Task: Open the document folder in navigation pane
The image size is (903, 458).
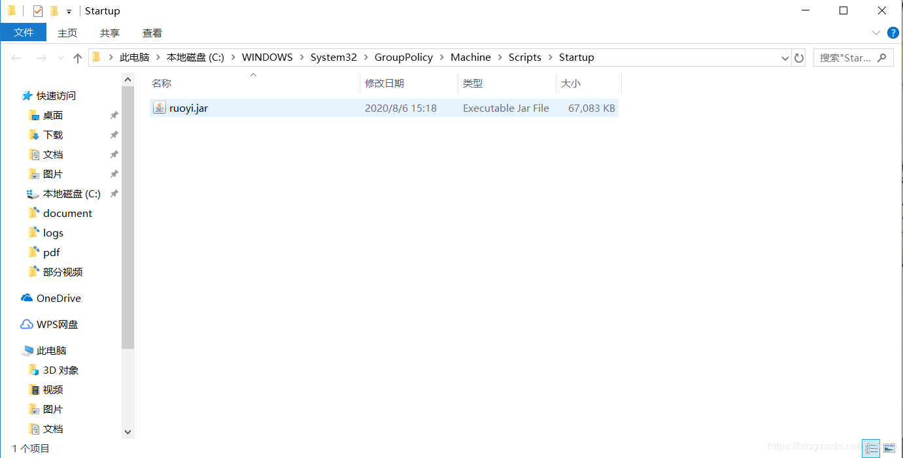Action: [x=67, y=213]
